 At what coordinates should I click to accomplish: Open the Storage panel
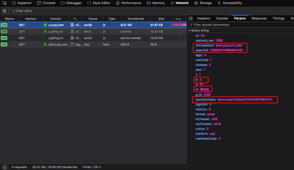pyautogui.click(x=203, y=3)
